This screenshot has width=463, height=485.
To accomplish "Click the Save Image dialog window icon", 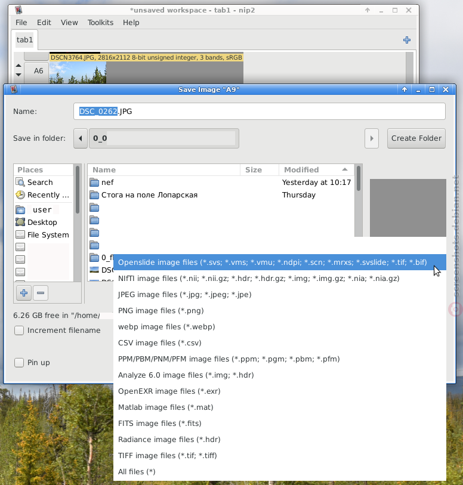I will [x=14, y=89].
